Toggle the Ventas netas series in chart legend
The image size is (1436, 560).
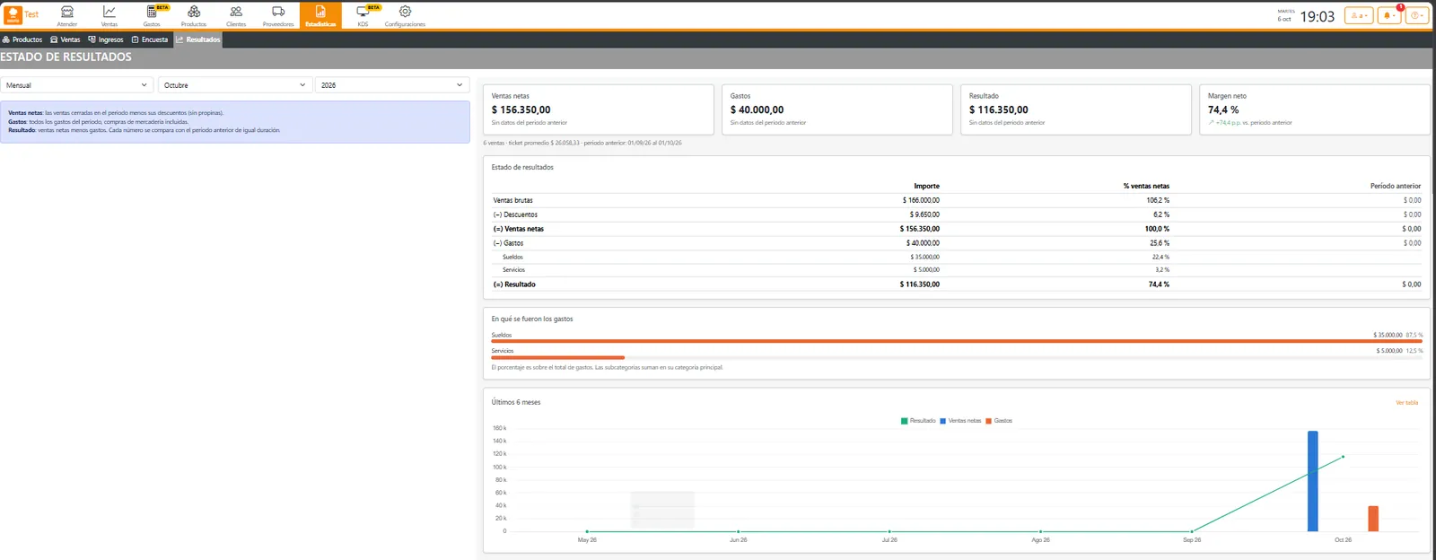pos(960,421)
